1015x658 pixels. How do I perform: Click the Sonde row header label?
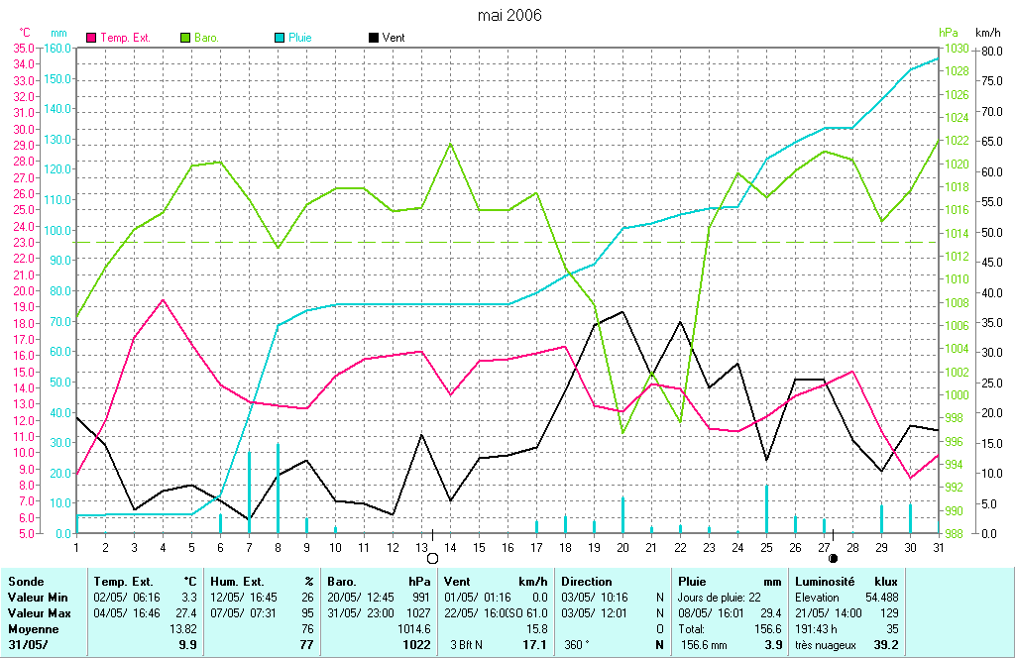(25, 582)
